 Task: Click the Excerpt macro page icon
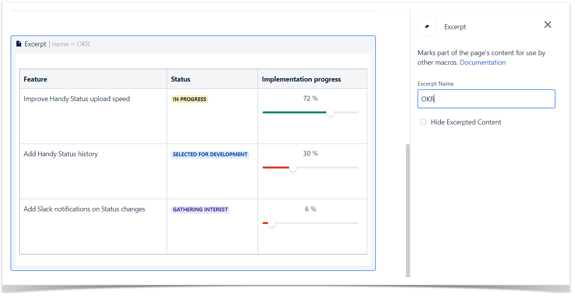(x=19, y=44)
